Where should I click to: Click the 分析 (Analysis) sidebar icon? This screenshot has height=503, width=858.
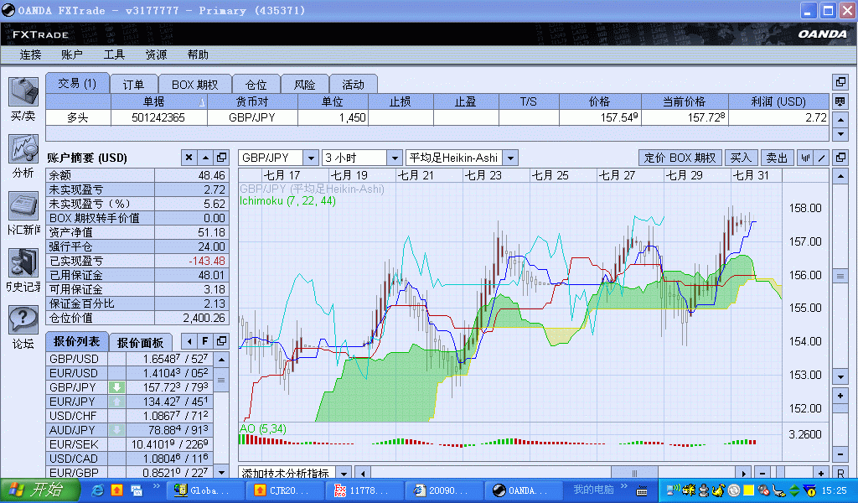pyautogui.click(x=23, y=149)
